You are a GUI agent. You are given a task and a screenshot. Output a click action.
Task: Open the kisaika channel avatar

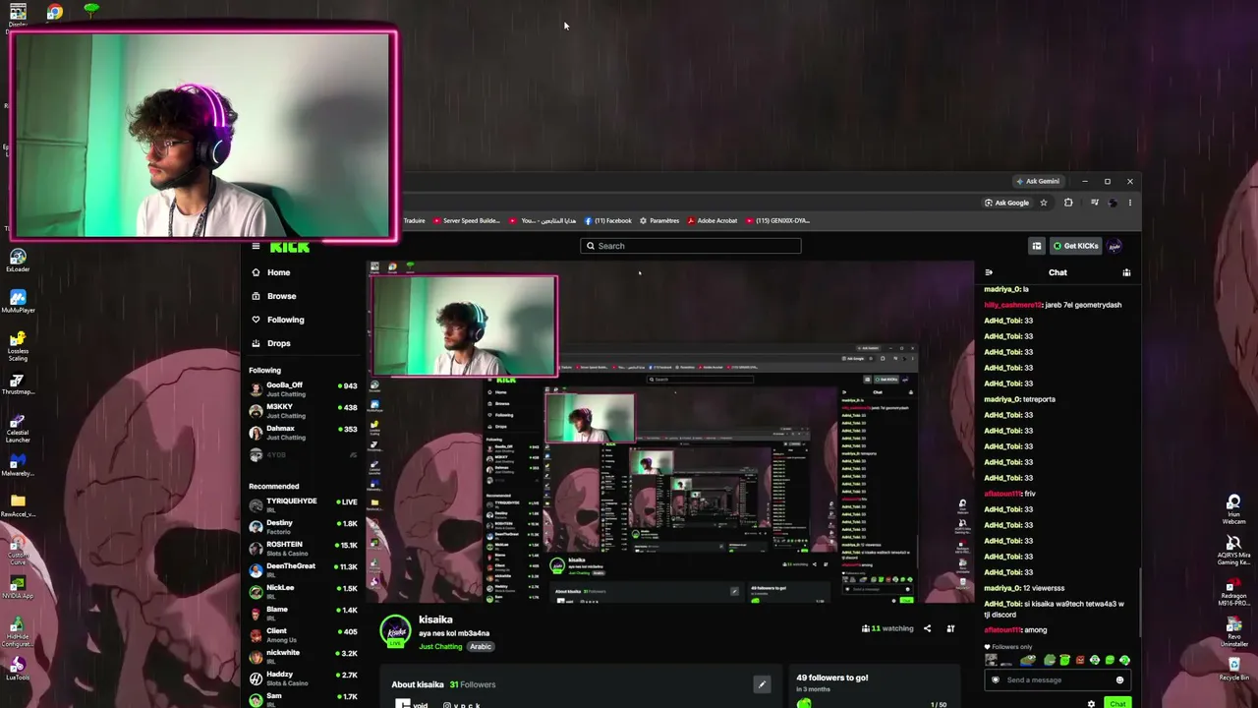tap(395, 631)
